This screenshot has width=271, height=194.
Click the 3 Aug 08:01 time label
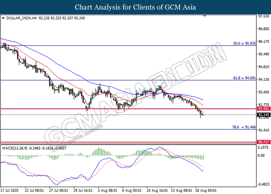click(108, 191)
